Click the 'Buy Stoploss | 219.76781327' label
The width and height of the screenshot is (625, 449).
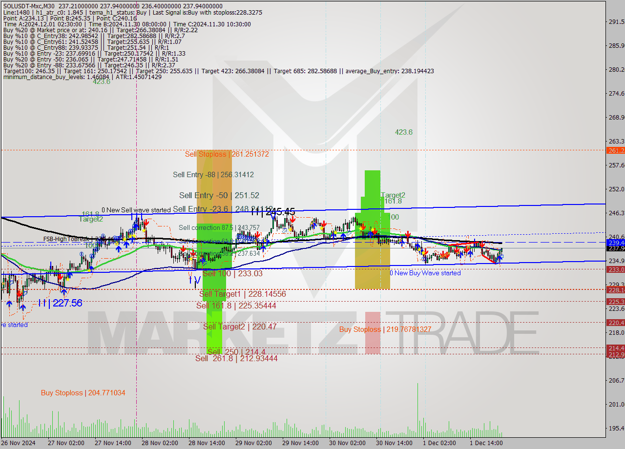point(385,329)
